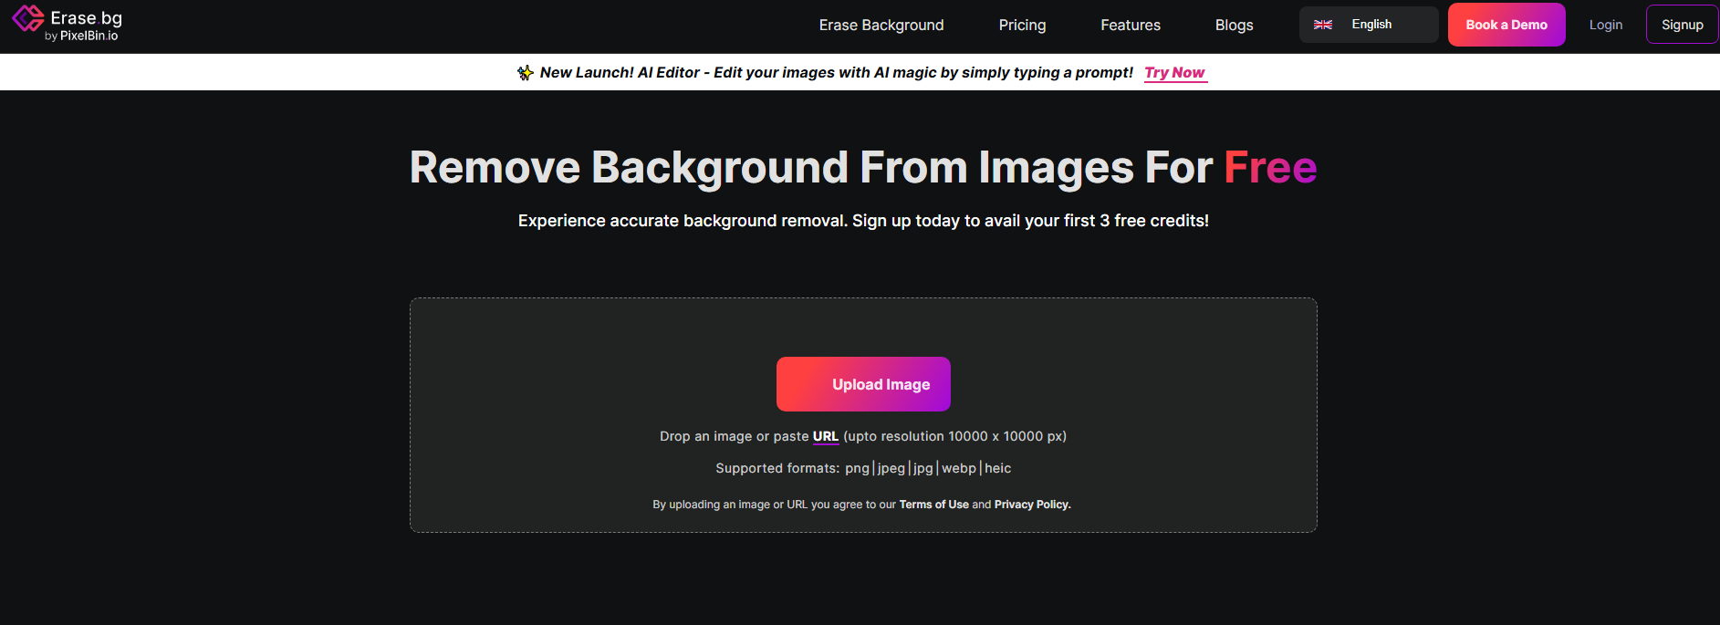Navigate to Blogs

coord(1234,26)
